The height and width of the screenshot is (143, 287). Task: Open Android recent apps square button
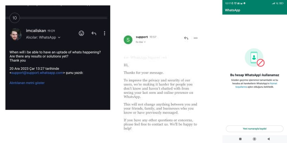[240, 139]
